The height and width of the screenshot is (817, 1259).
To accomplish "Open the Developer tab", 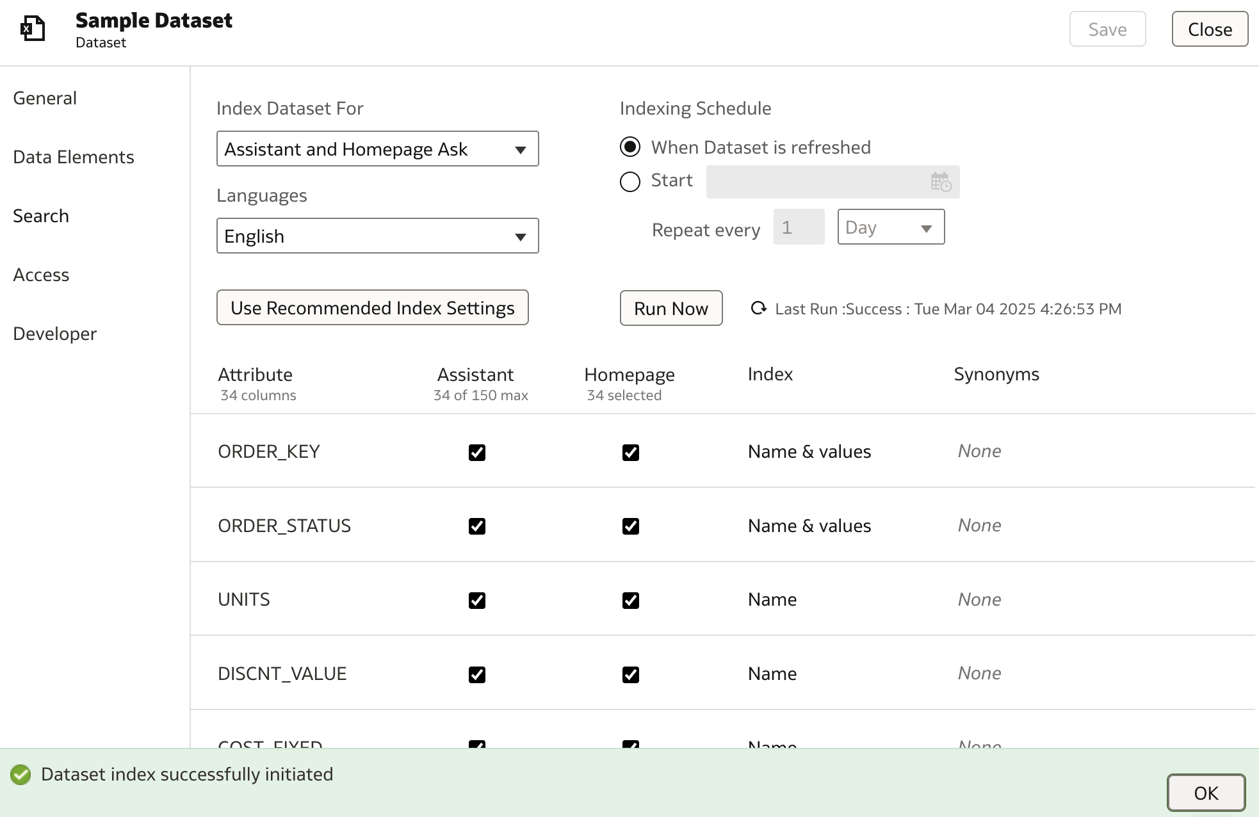I will (55, 334).
